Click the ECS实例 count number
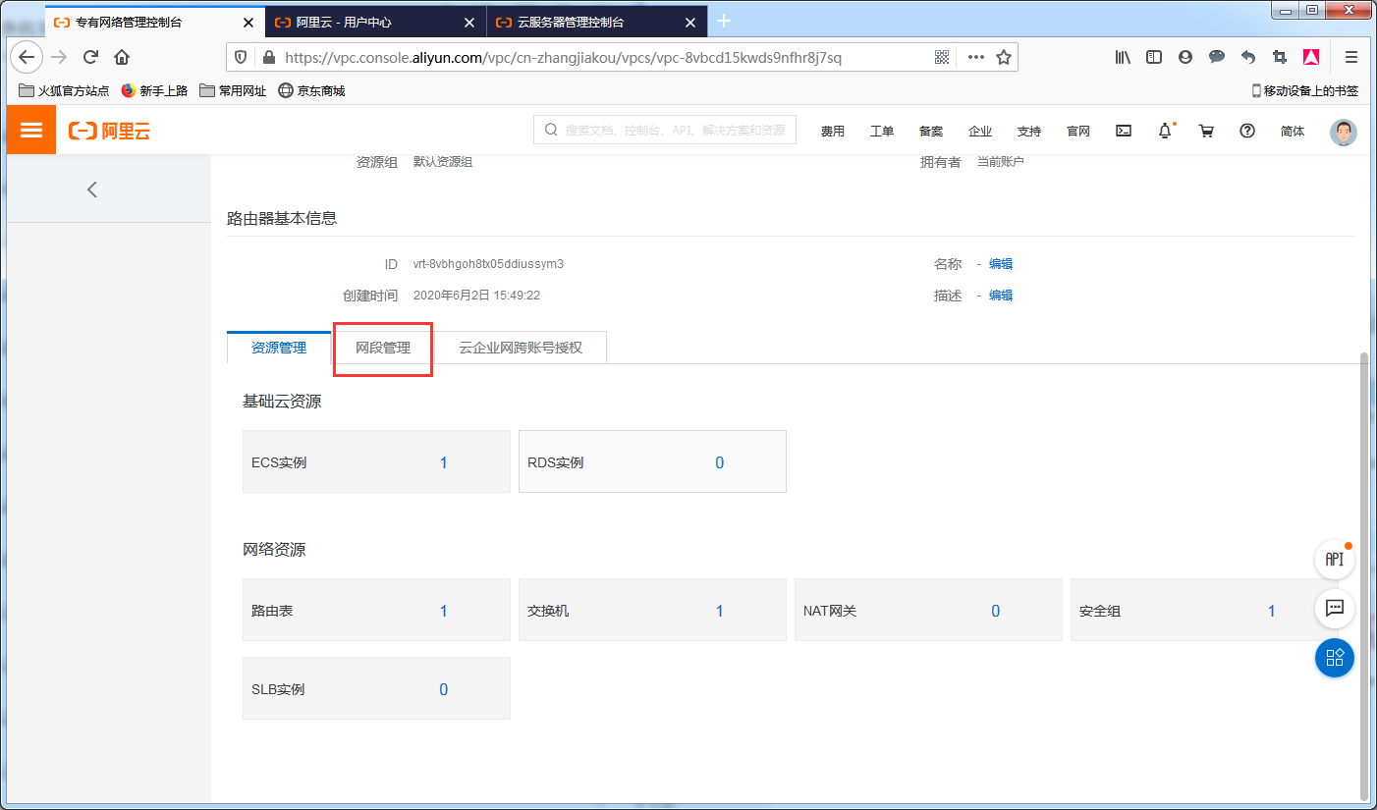 (x=443, y=462)
